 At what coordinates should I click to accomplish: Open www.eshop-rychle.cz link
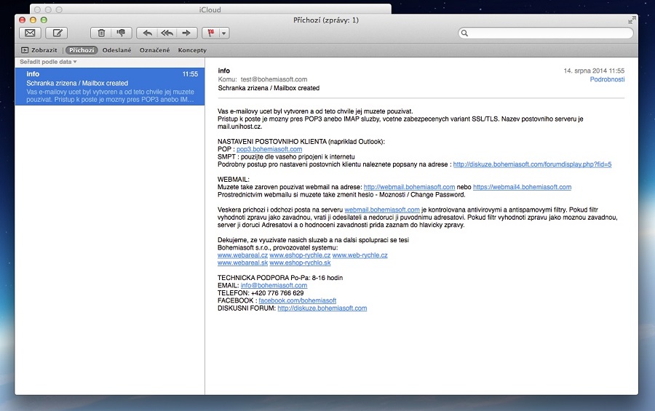click(300, 255)
